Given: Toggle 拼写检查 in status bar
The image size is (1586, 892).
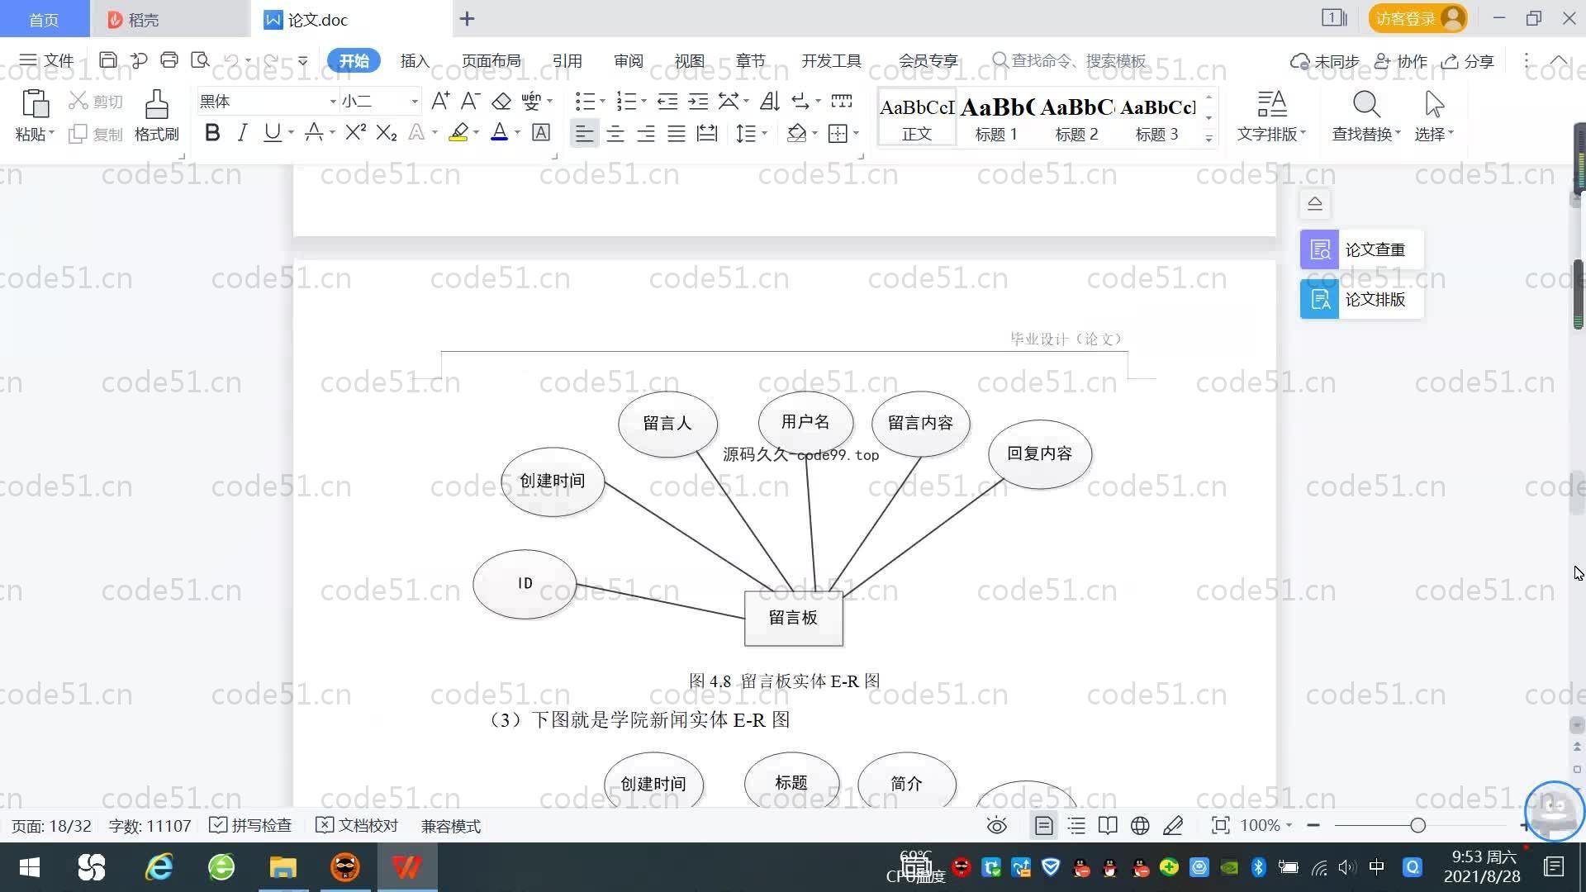Looking at the screenshot, I should (250, 825).
